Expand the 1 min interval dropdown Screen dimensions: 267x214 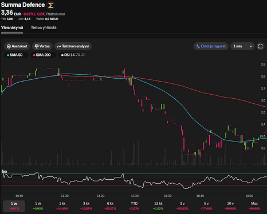[x=242, y=46]
